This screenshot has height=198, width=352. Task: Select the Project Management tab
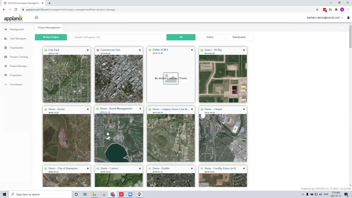coord(49,28)
